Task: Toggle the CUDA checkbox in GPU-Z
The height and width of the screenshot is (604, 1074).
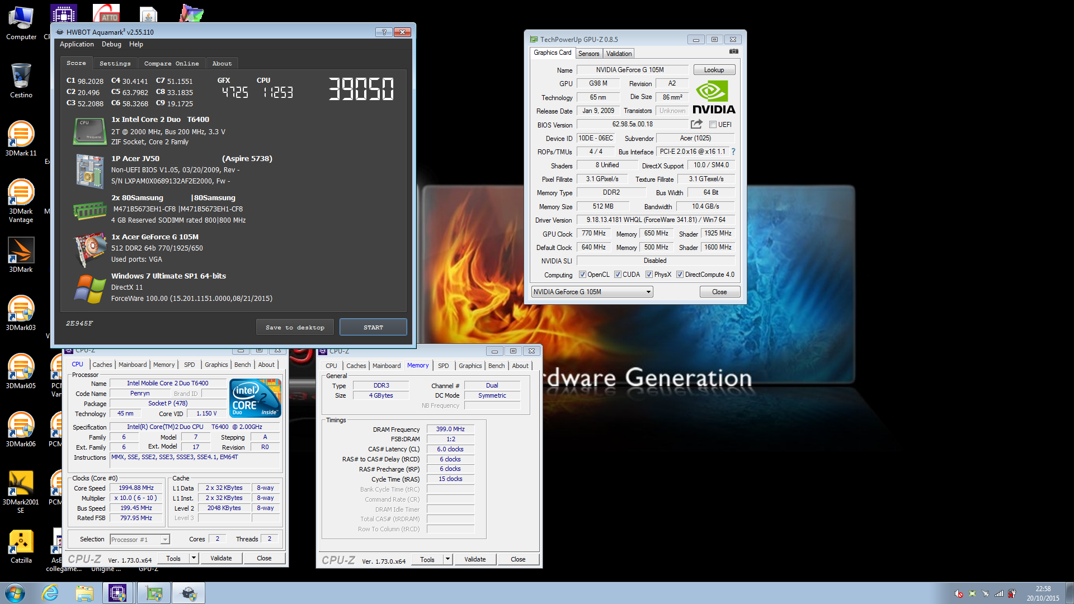Action: [x=618, y=275]
